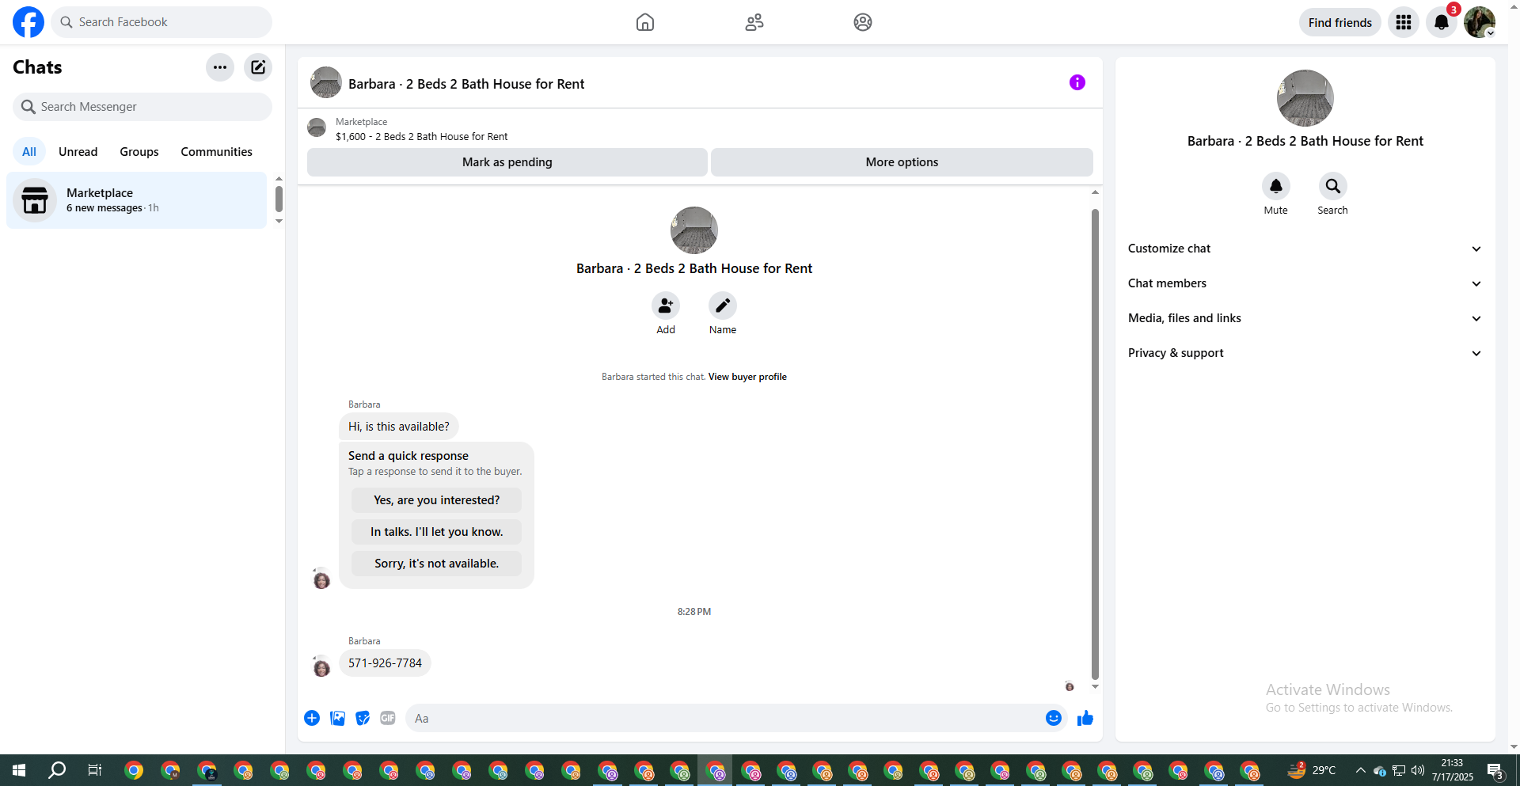Switch to the Communities tab
The height and width of the screenshot is (786, 1520).
pyautogui.click(x=216, y=152)
